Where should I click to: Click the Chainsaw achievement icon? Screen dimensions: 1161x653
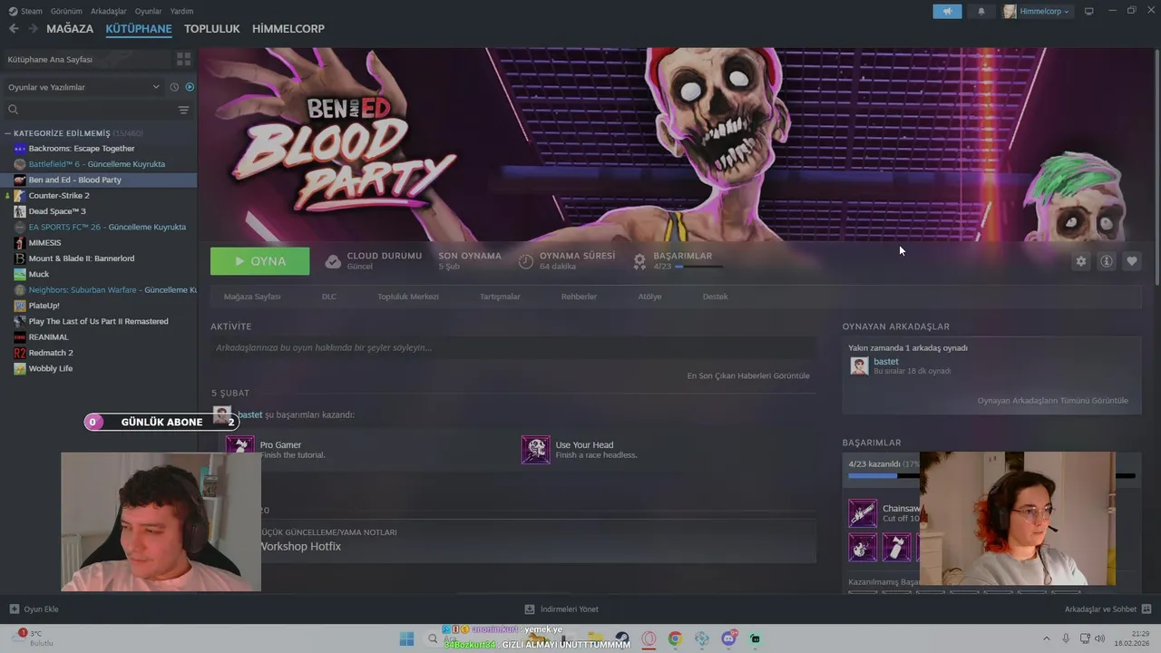pos(863,513)
